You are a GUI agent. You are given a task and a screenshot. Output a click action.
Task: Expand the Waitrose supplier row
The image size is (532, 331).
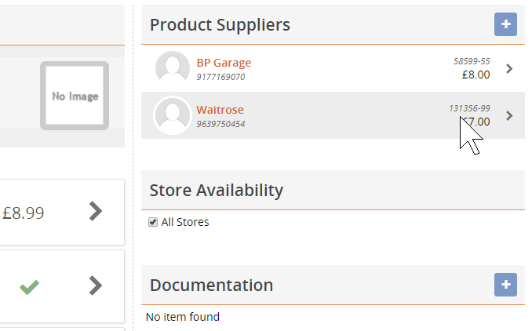click(x=509, y=116)
